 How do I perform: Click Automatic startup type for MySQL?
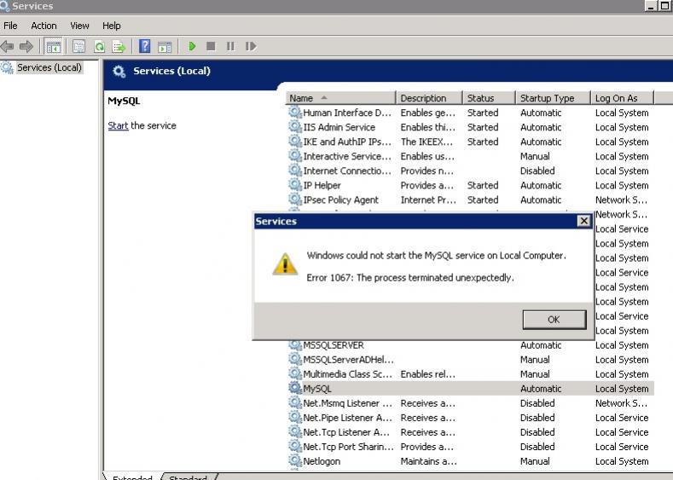[541, 389]
